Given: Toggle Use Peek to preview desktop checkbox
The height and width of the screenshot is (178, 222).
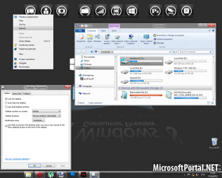Looking at the screenshot, I should pos(6,126).
